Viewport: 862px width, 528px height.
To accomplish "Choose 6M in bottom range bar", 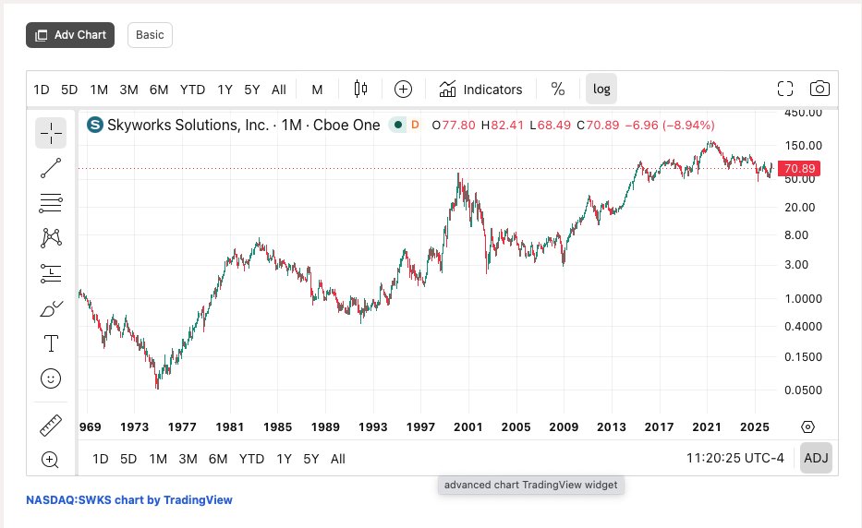I will 218,459.
